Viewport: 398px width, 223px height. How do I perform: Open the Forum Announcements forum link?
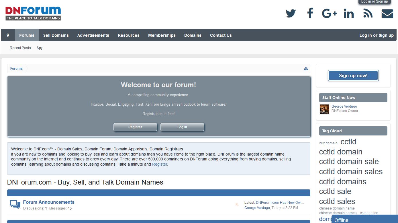click(x=49, y=202)
